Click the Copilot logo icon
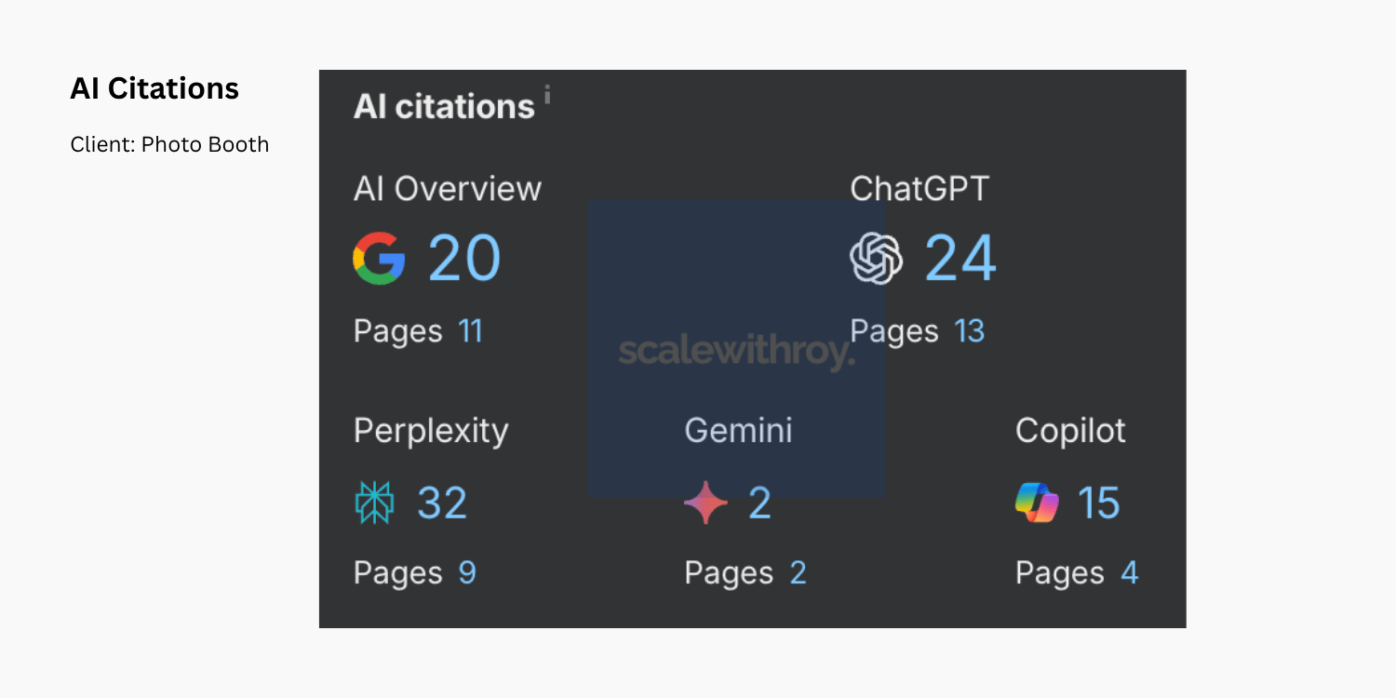 point(1036,503)
